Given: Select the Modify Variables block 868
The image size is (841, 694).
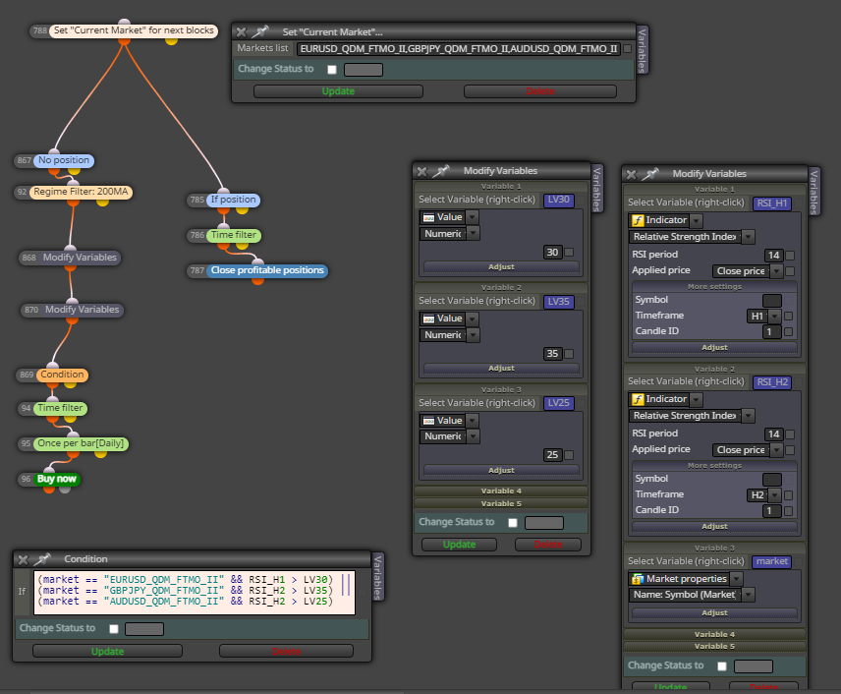Looking at the screenshot, I should click(80, 258).
